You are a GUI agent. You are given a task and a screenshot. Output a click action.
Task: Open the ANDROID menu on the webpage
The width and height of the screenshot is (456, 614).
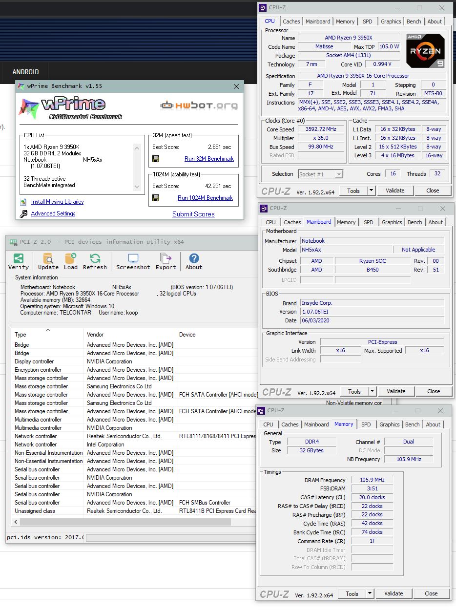25,72
